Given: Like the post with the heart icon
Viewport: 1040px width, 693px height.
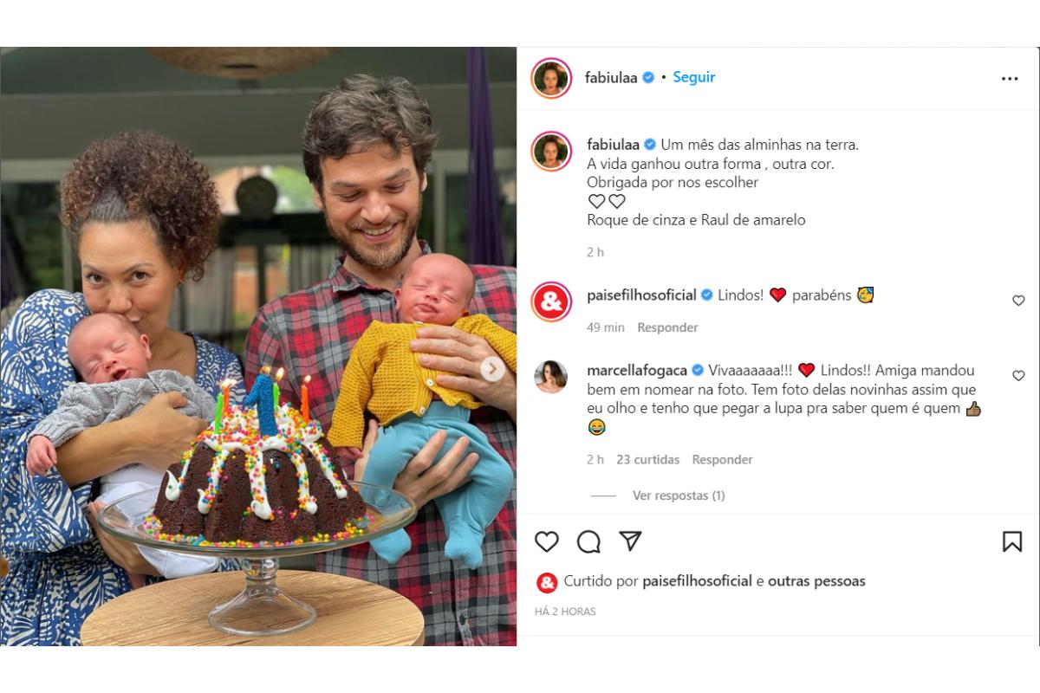Looking at the screenshot, I should [547, 541].
